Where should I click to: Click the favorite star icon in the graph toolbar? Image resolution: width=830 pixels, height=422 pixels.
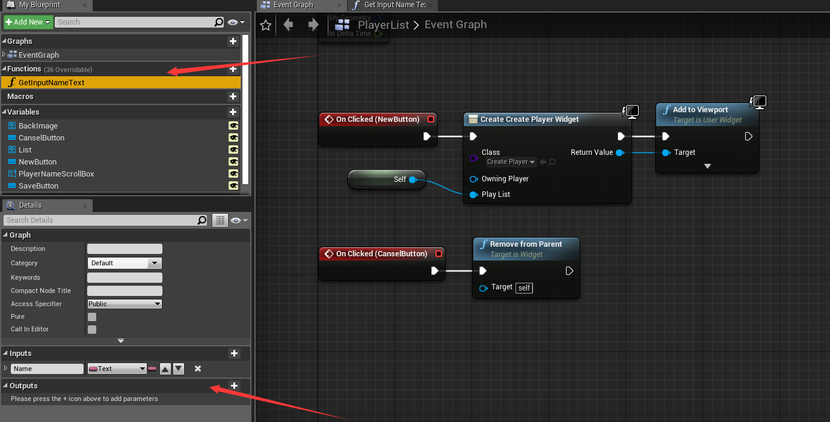click(265, 25)
